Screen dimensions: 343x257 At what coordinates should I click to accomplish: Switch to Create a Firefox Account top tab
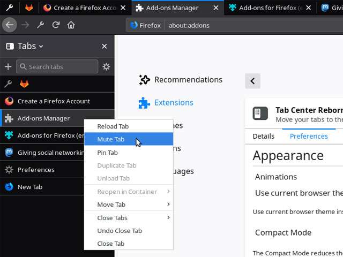[84, 8]
